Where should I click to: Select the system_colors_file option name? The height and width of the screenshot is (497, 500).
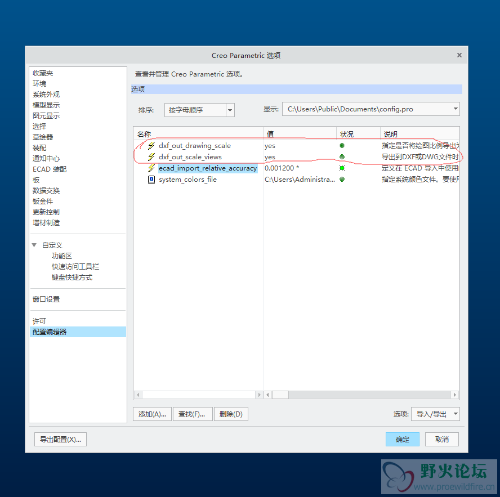point(187,180)
